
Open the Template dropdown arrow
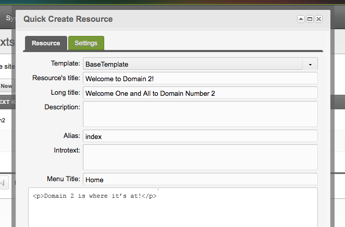tap(310, 65)
